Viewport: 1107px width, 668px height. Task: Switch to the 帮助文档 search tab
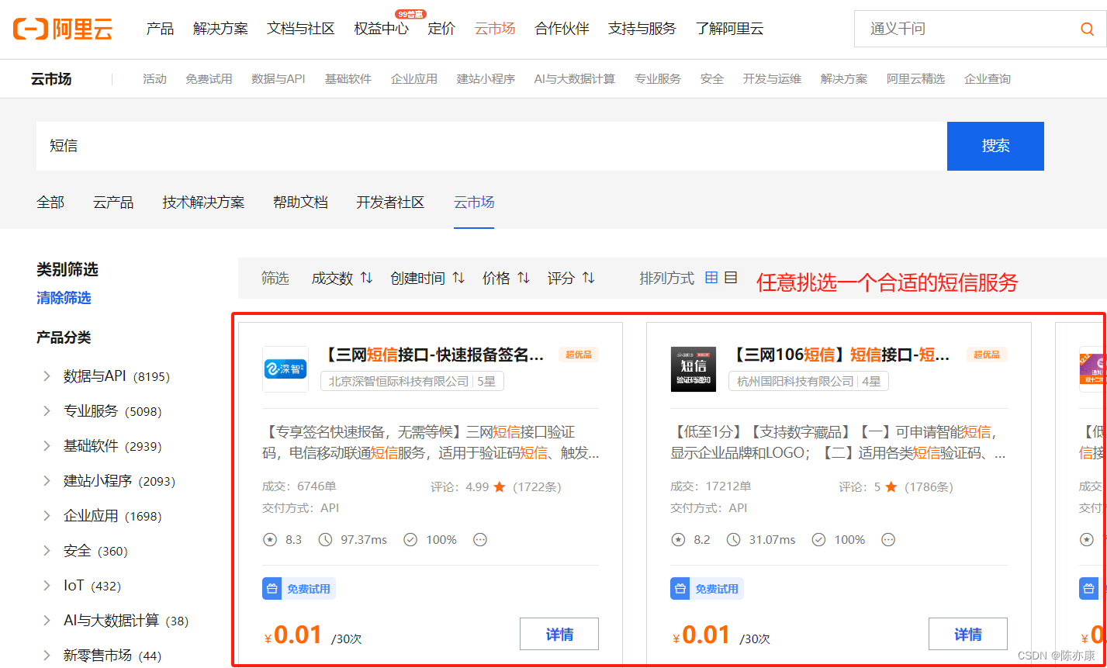click(300, 202)
